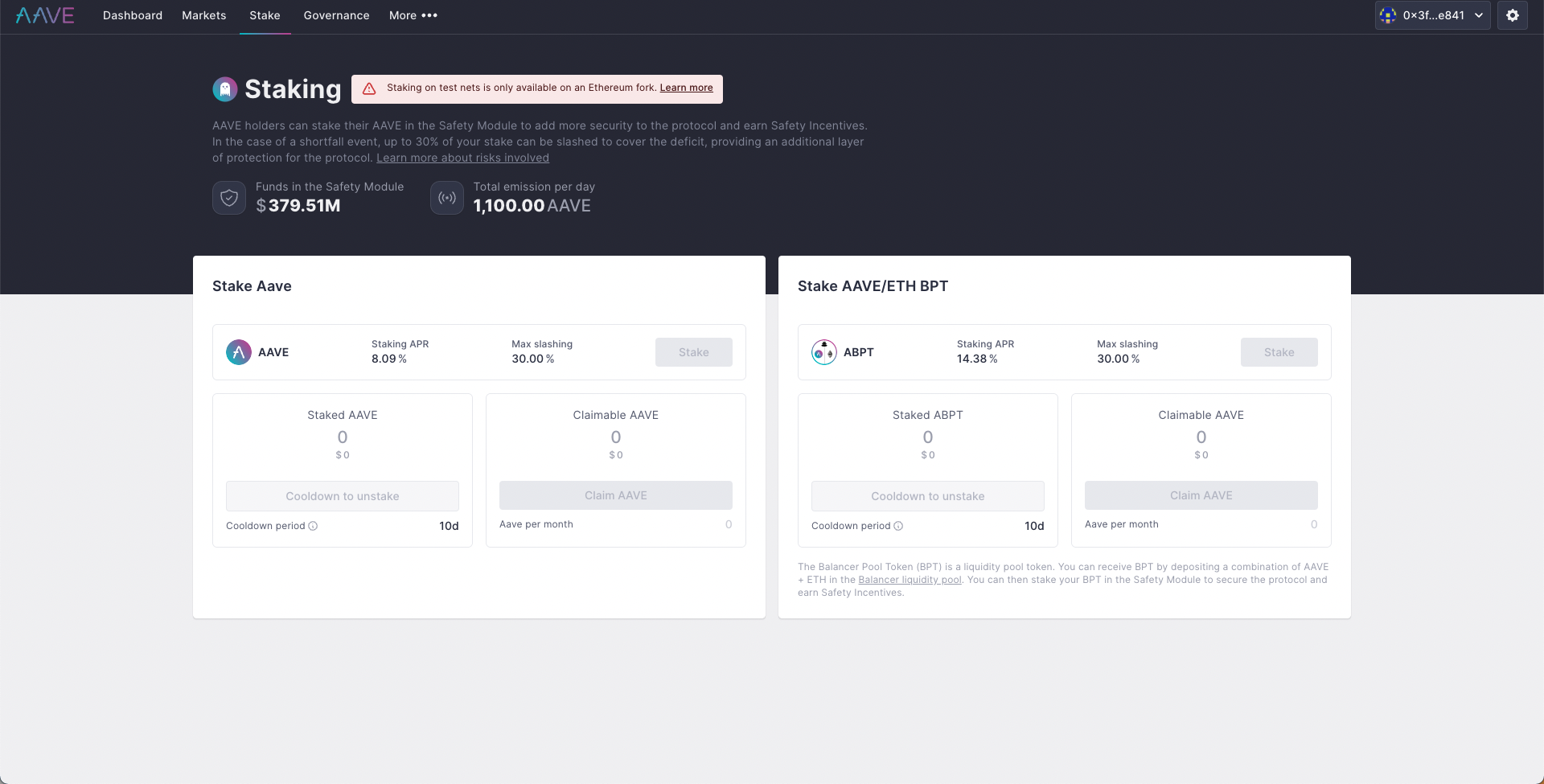Click the emission signal icon near Total emission

446,197
